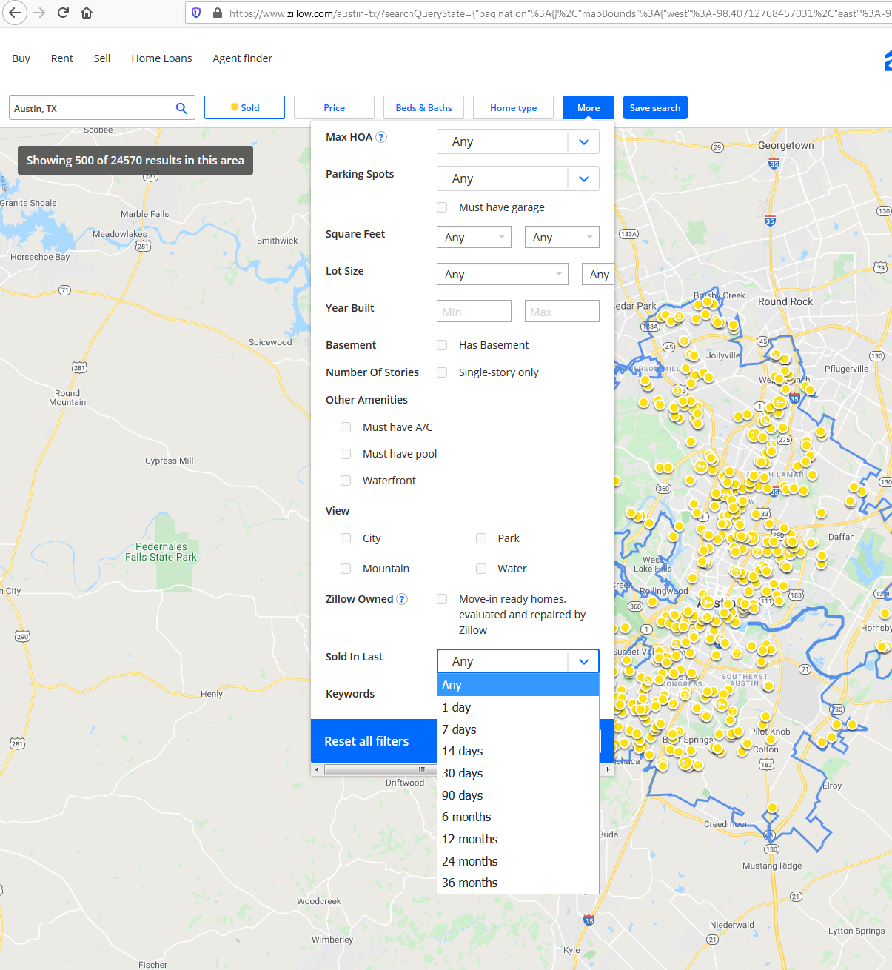Open Square Feet maximum dropdown

pos(562,237)
